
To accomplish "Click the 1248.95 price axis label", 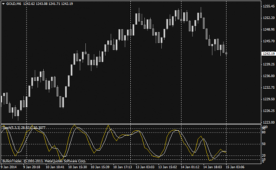I will coord(268,30).
